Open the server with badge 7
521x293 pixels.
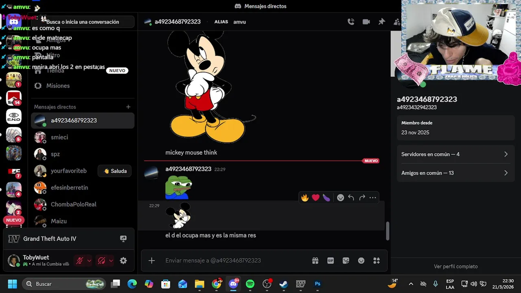tap(13, 171)
